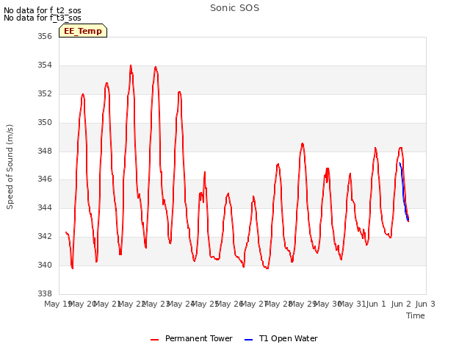Click the Speed of Sound (m/s) axis label
This screenshot has height=353, width=470.
pyautogui.click(x=10, y=167)
